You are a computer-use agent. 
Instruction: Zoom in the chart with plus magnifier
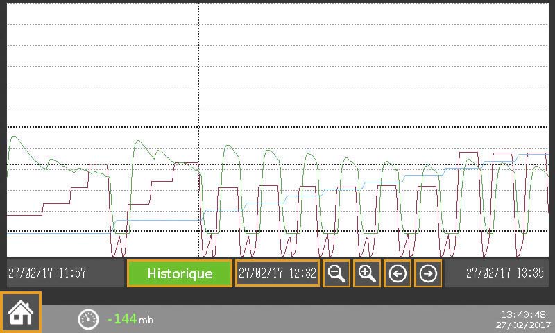(x=367, y=273)
